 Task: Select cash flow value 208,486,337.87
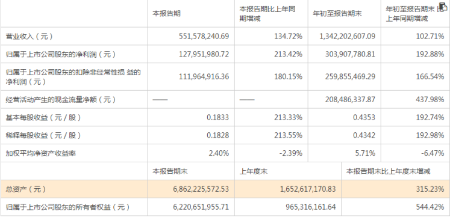[350, 100]
